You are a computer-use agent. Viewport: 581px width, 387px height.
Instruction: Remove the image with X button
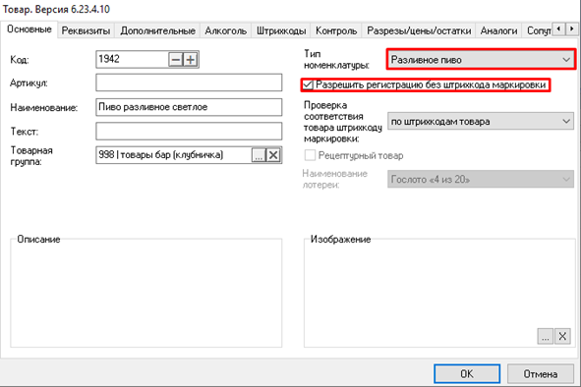[562, 336]
